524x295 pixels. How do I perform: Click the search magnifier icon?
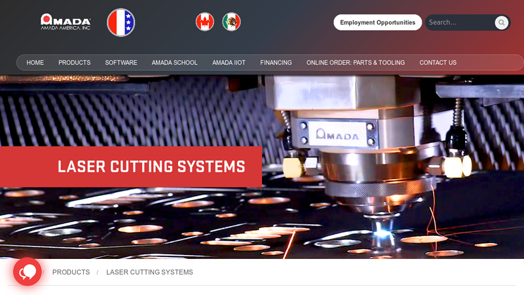point(501,22)
